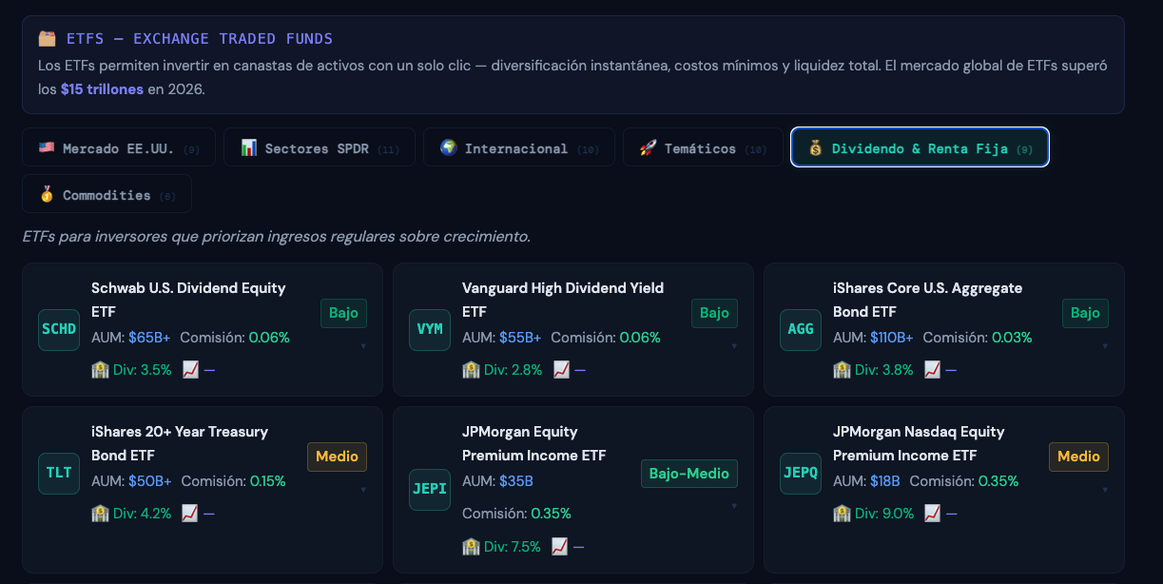Expand the JEPQ card arrow
Screen dimensions: 1163x584
click(x=1104, y=490)
